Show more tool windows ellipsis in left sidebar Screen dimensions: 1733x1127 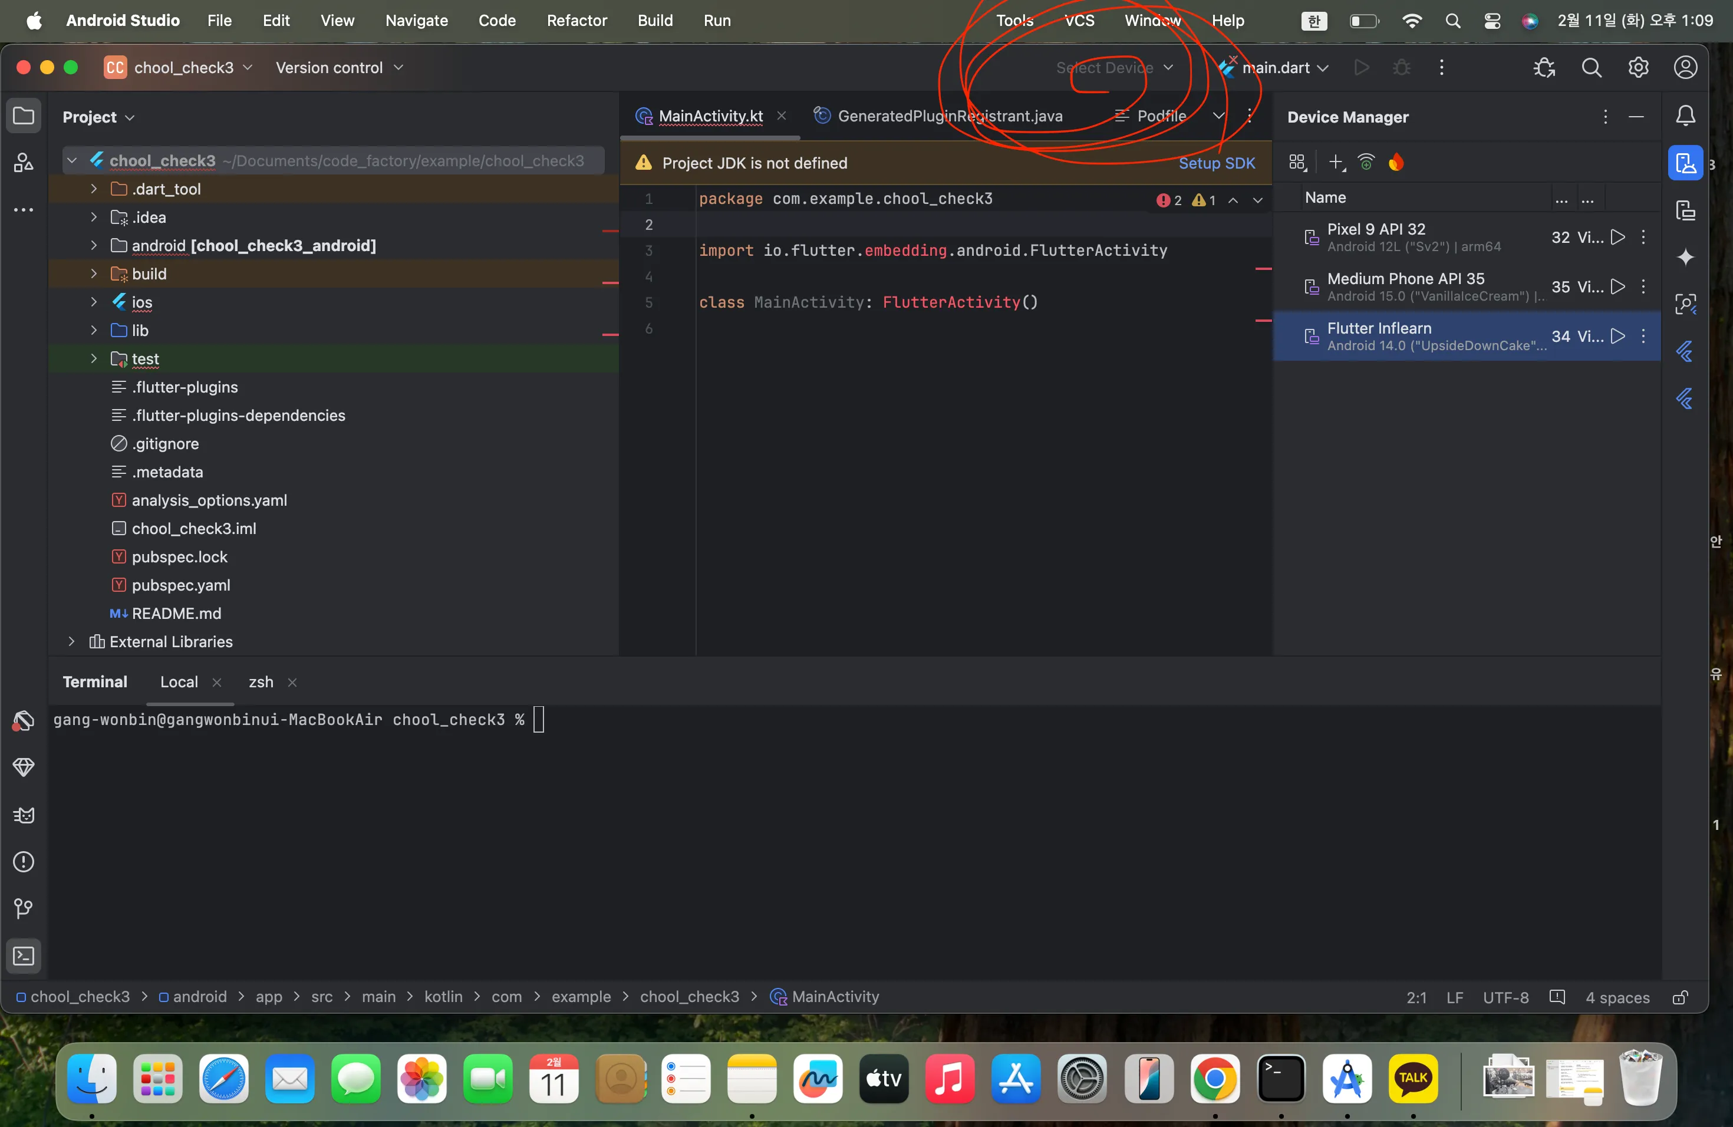24,210
